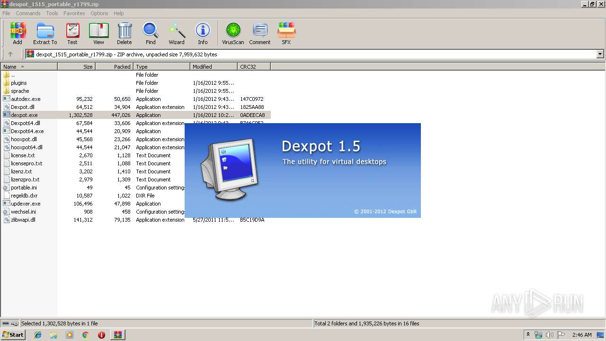The image size is (606, 341).
Task: Launch the Wizard tool
Action: 177,33
